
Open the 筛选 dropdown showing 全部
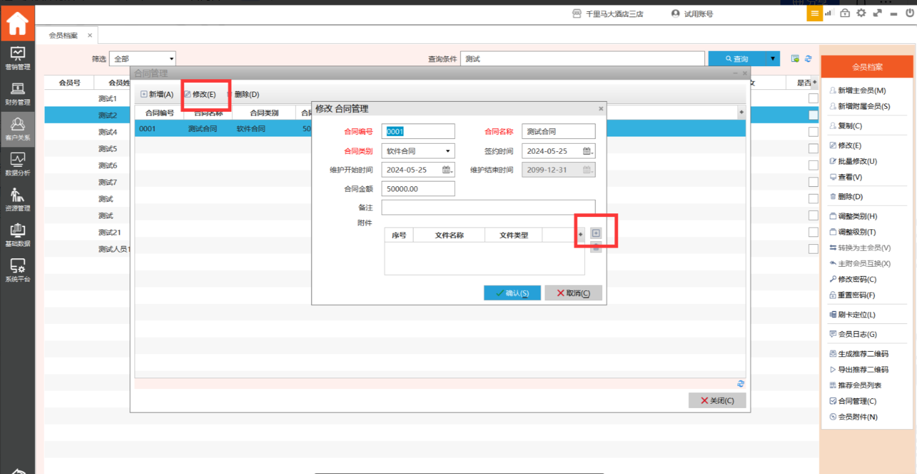tap(142, 59)
